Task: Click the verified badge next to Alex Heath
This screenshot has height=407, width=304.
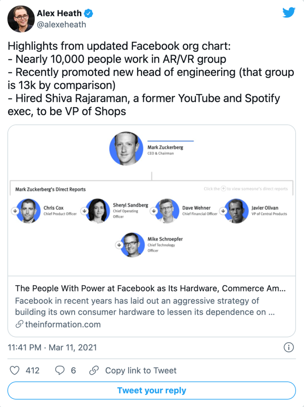Action: click(88, 13)
